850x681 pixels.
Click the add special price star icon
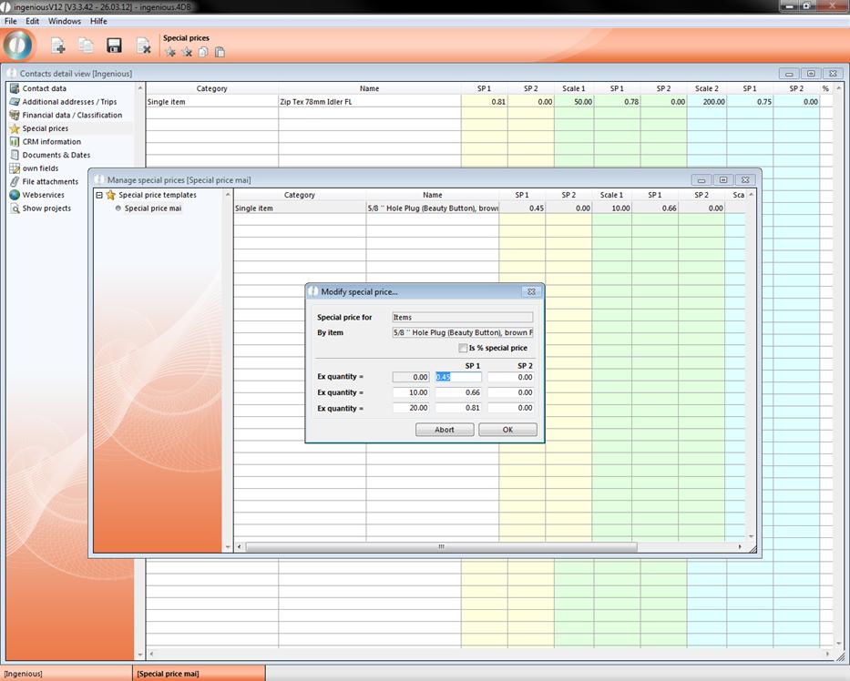click(x=170, y=52)
